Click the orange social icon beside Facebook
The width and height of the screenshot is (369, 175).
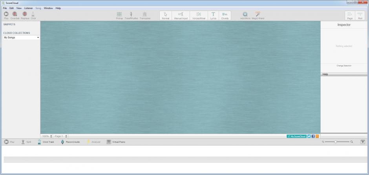(x=317, y=136)
